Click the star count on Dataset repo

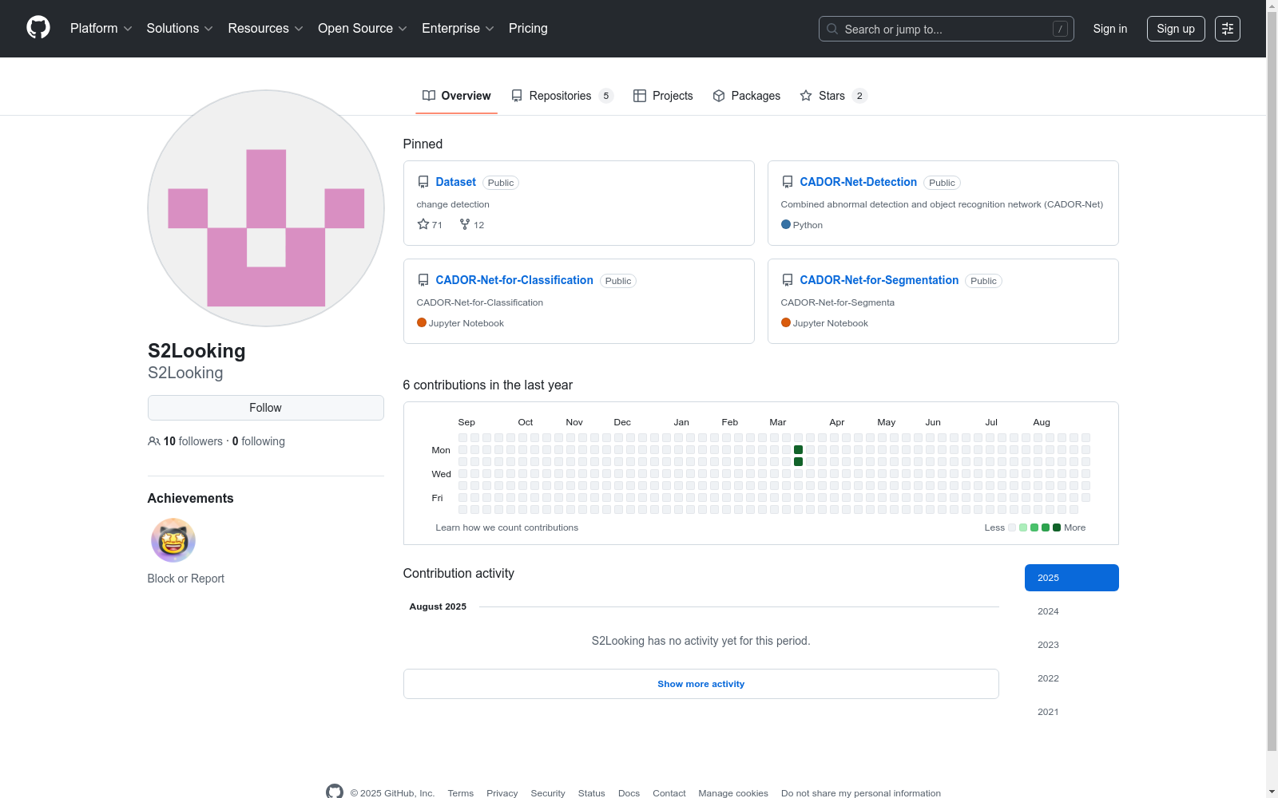click(x=430, y=225)
